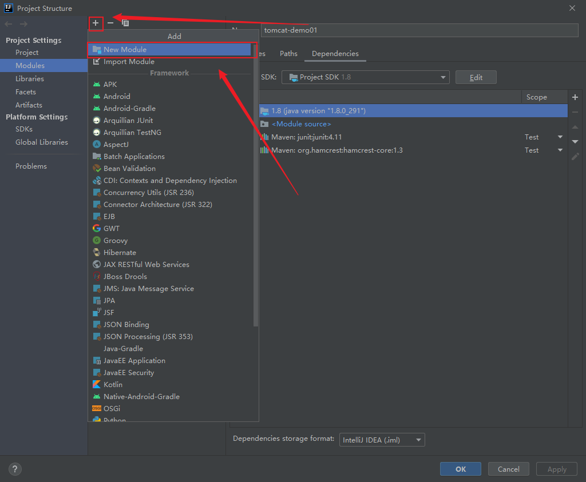This screenshot has width=586, height=482.
Task: Select the Module source dependency row
Action: tap(413, 124)
